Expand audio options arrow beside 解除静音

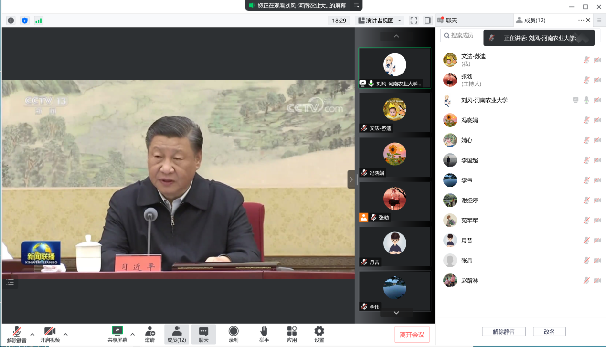(x=32, y=334)
